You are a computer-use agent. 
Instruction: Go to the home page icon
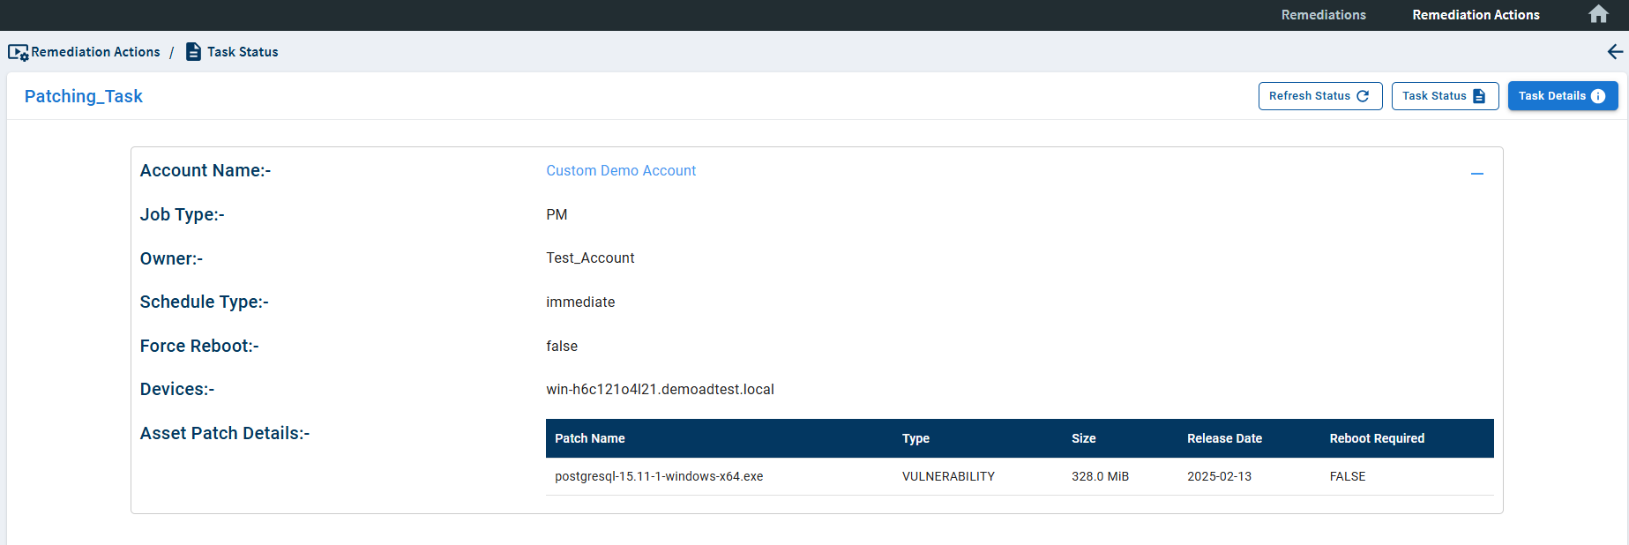(x=1598, y=15)
